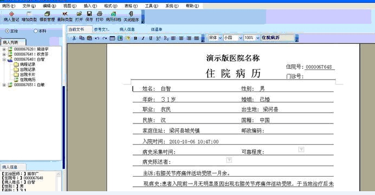
Task: Switch to the 体温单 tab
Action: click(157, 29)
